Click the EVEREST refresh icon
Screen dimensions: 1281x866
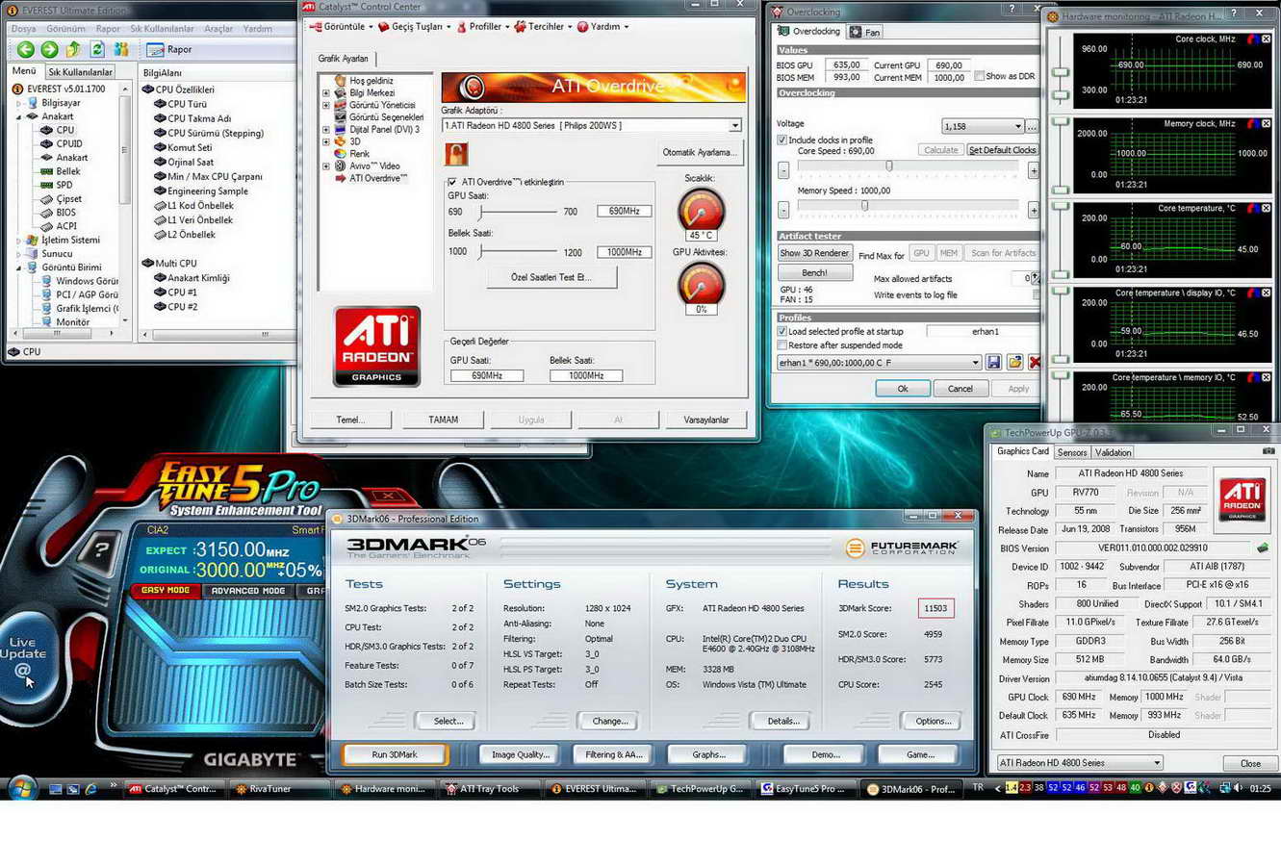coord(97,49)
